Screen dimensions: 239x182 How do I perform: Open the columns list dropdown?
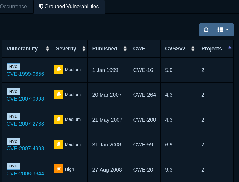(x=223, y=30)
